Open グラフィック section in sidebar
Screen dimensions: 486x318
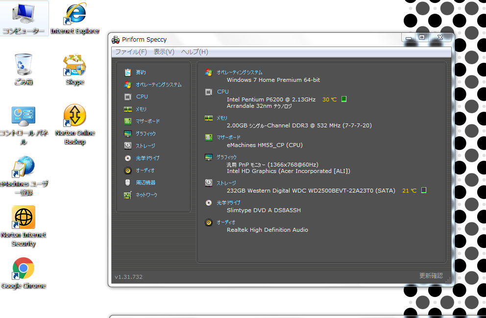pos(146,134)
